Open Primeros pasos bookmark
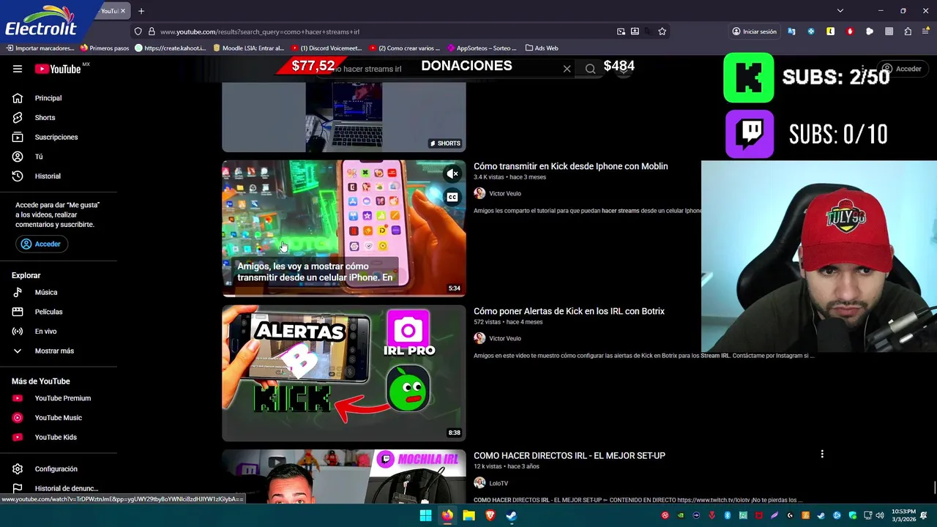 105,48
